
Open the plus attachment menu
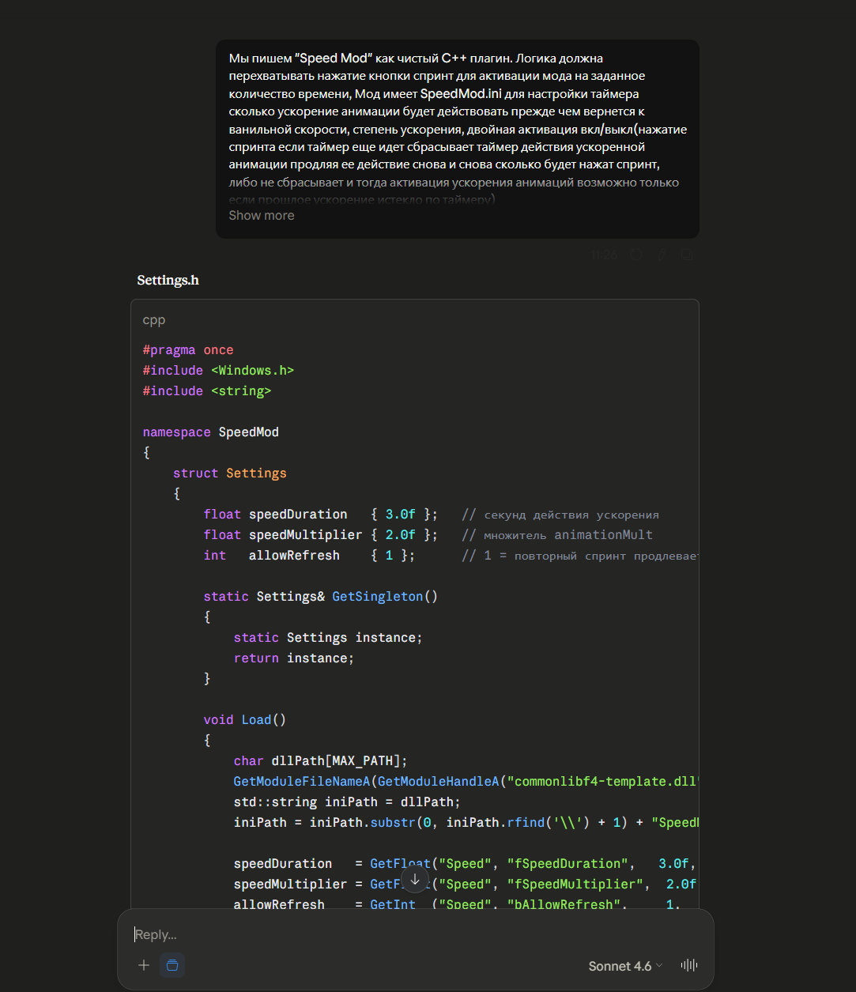(144, 965)
